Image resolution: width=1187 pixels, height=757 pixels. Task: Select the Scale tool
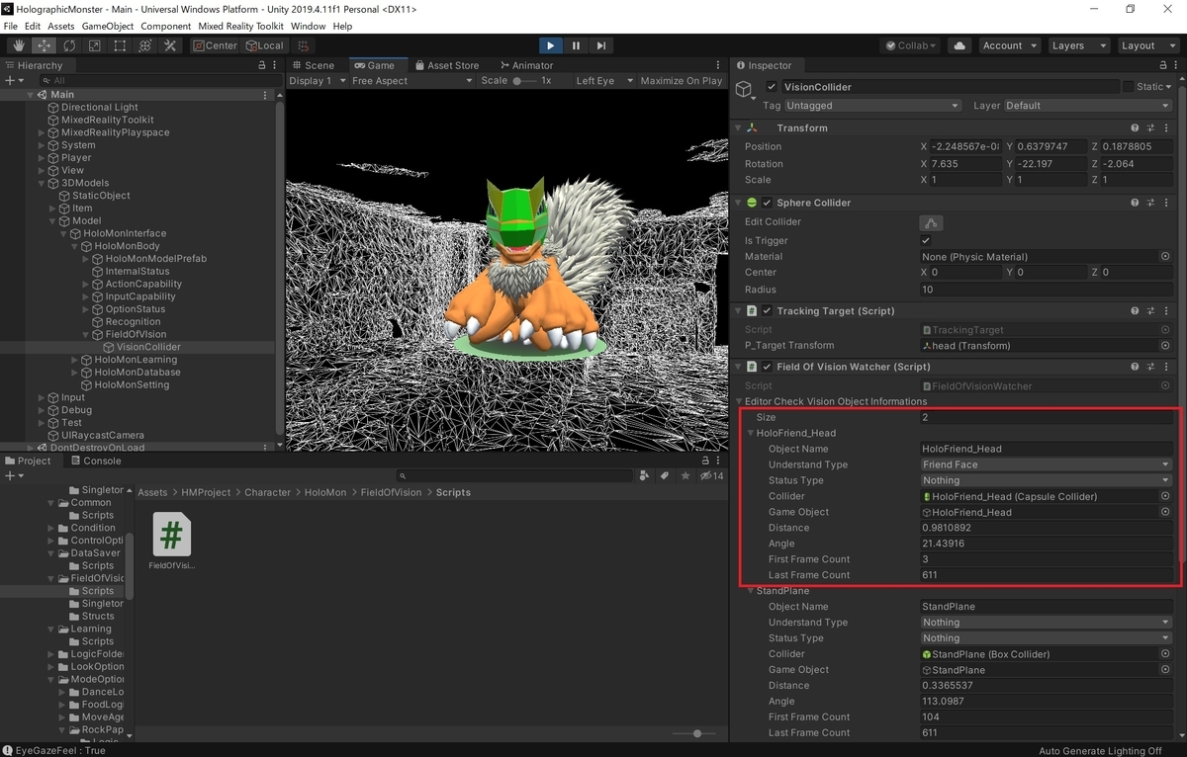click(95, 45)
